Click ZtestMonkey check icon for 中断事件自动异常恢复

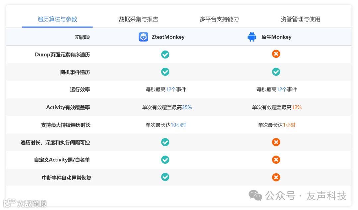click(165, 177)
